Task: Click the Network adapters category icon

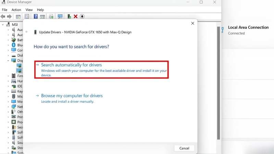Action: coord(14,106)
